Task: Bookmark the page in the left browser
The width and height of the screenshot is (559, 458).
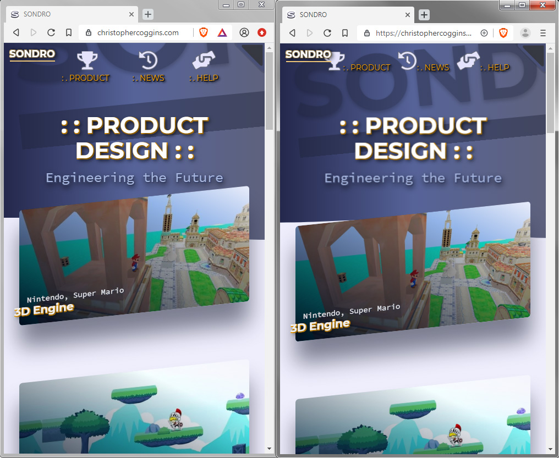Action: click(x=69, y=32)
